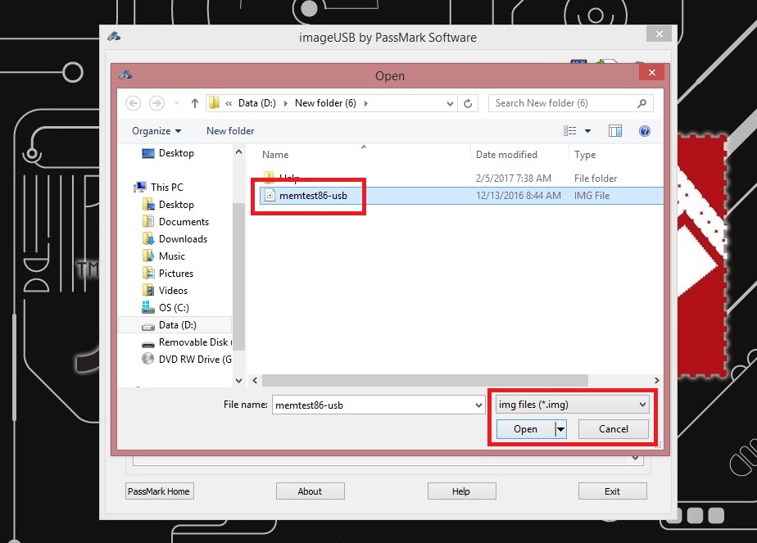757x543 pixels.
Task: Open dialog help question mark icon
Action: (645, 131)
